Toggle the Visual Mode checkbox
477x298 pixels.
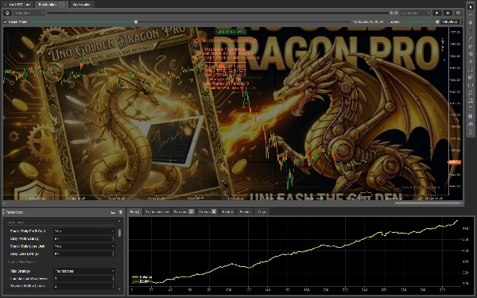(x=6, y=22)
